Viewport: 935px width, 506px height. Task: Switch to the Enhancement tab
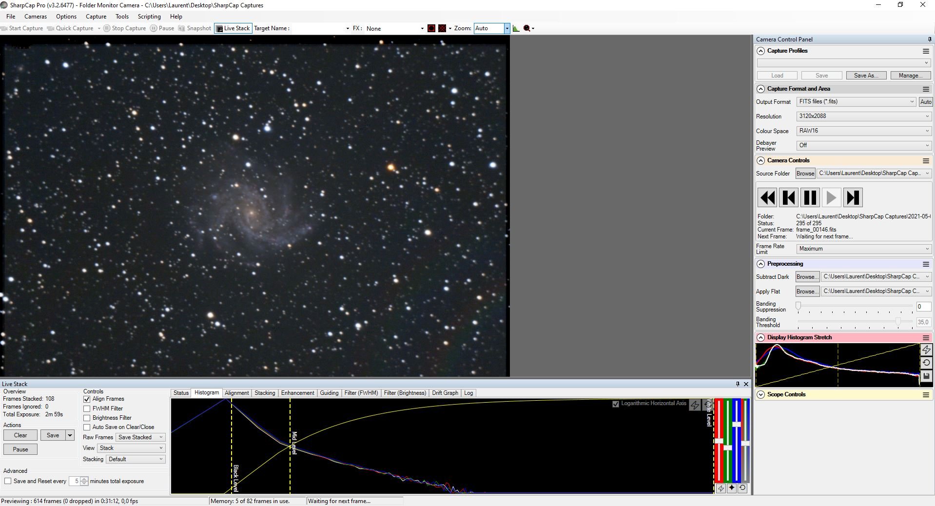pos(297,393)
